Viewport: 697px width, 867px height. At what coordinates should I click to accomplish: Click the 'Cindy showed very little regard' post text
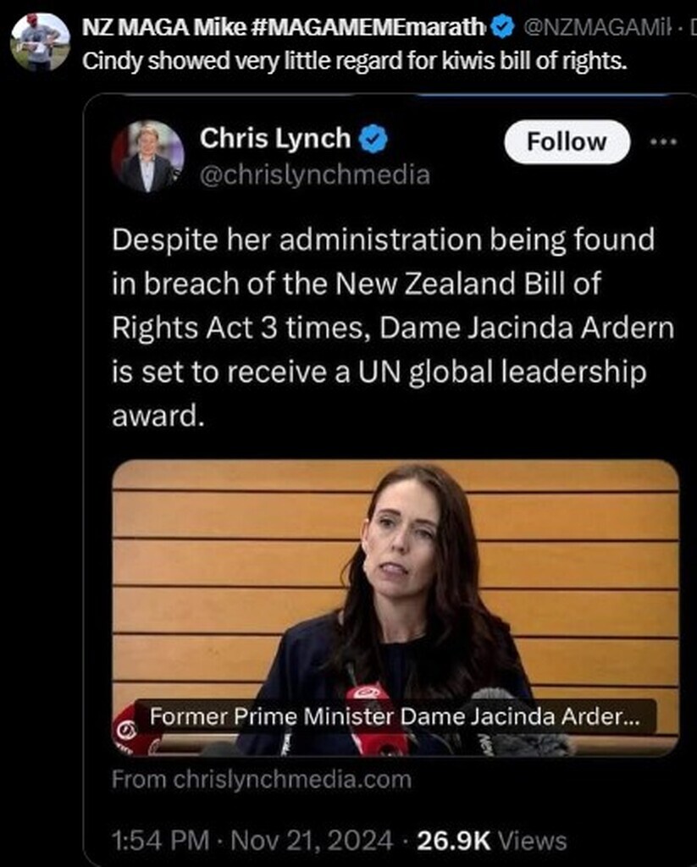(x=355, y=61)
